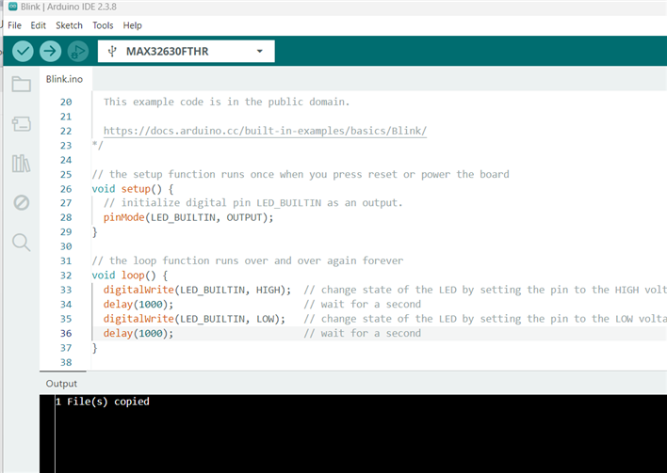Screen dimensions: 667x473
Task: Click 'void setup() {' code line
Action: click(133, 189)
